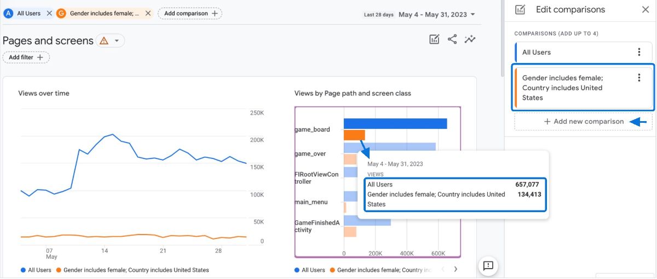Share this report

[x=452, y=39]
